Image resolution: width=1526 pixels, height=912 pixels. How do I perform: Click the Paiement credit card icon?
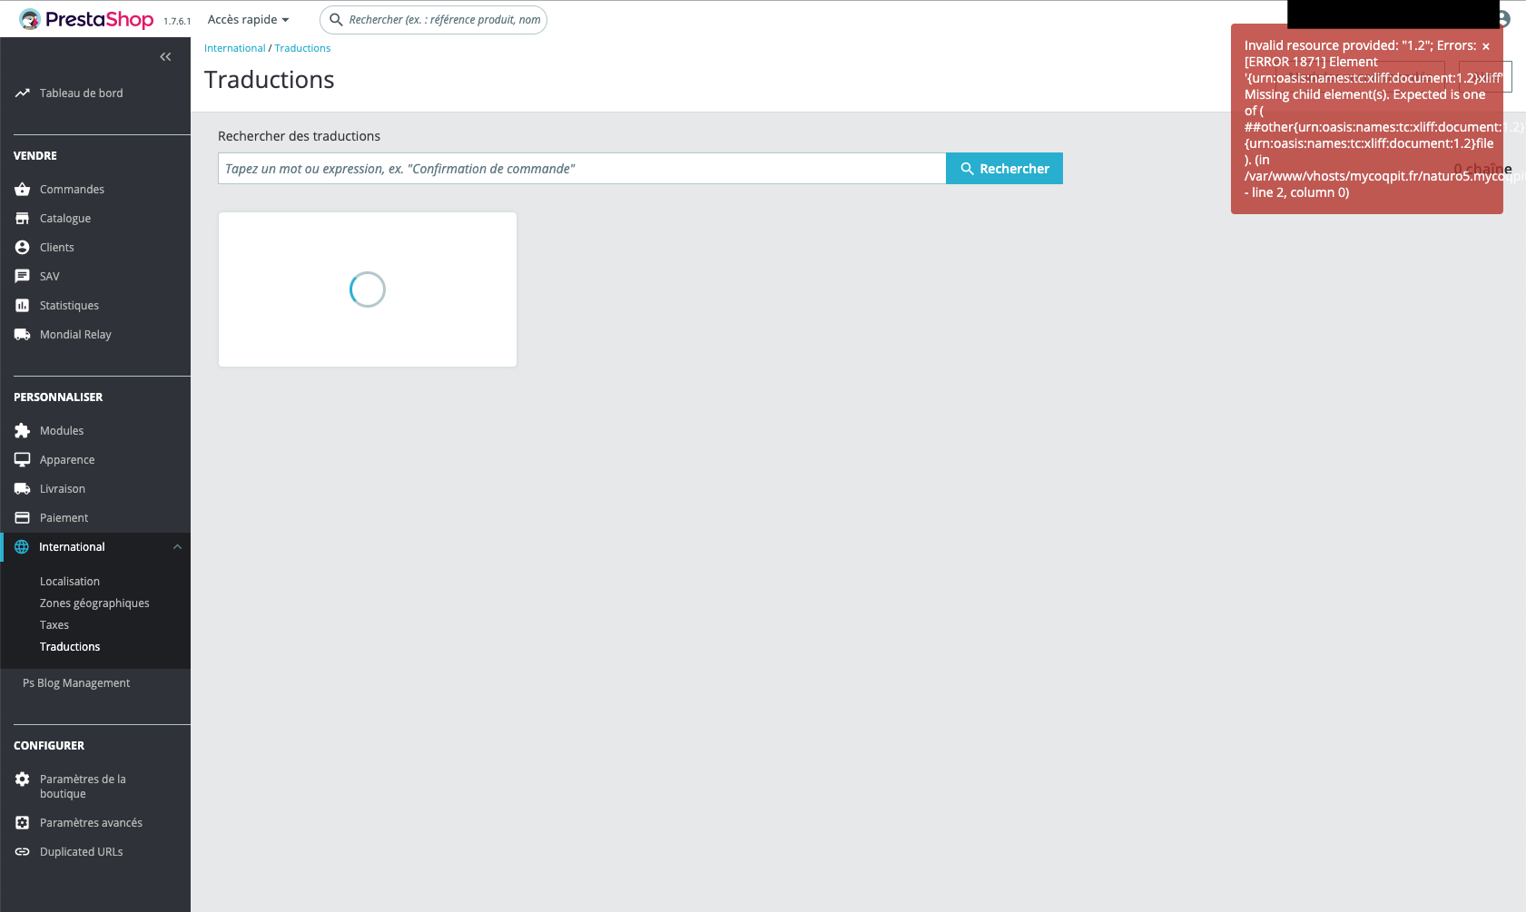click(x=23, y=517)
